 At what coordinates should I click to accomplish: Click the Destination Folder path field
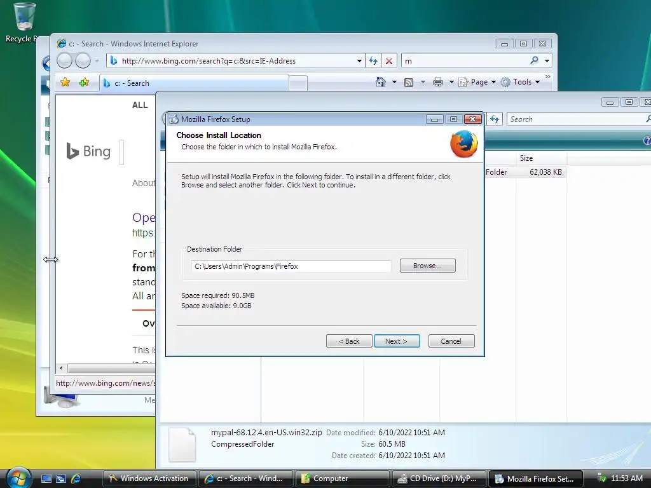[x=291, y=266]
